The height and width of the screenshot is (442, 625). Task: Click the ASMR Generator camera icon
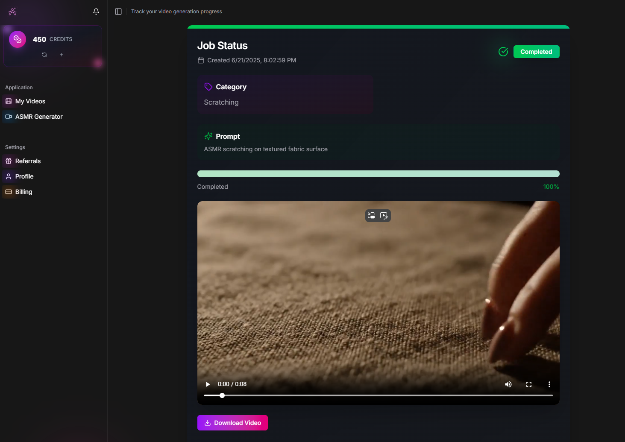[9, 117]
